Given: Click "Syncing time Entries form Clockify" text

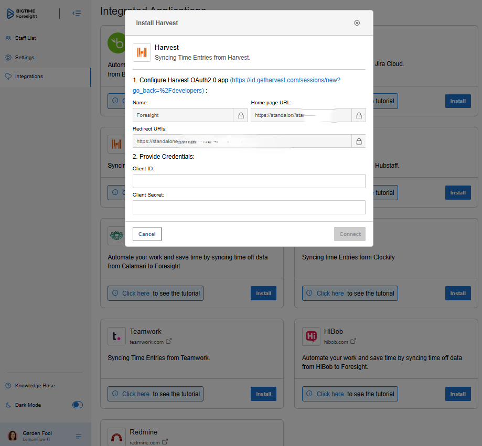Looking at the screenshot, I should point(348,257).
